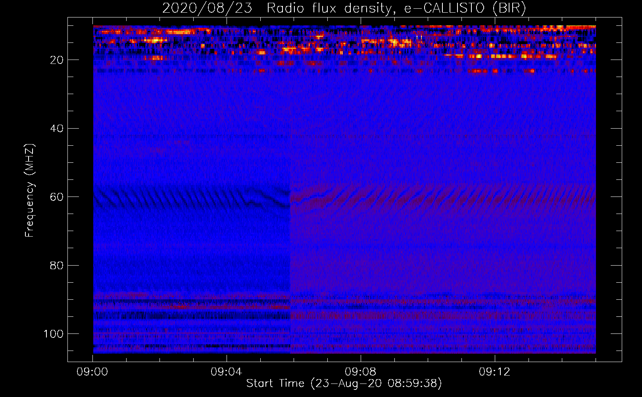Screen dimensions: 642x397
Task: Click the plot title '2020/08/23 Radio flux density'
Action: (x=344, y=8)
